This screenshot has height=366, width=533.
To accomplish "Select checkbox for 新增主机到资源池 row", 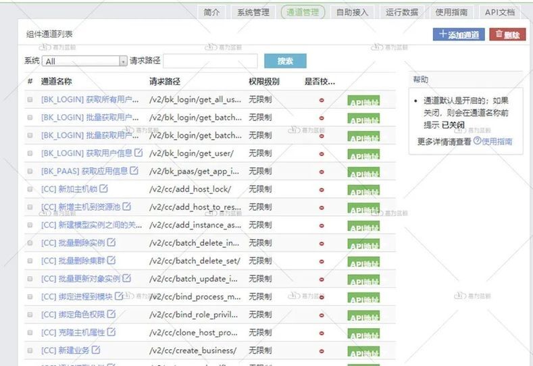I will click(x=30, y=207).
